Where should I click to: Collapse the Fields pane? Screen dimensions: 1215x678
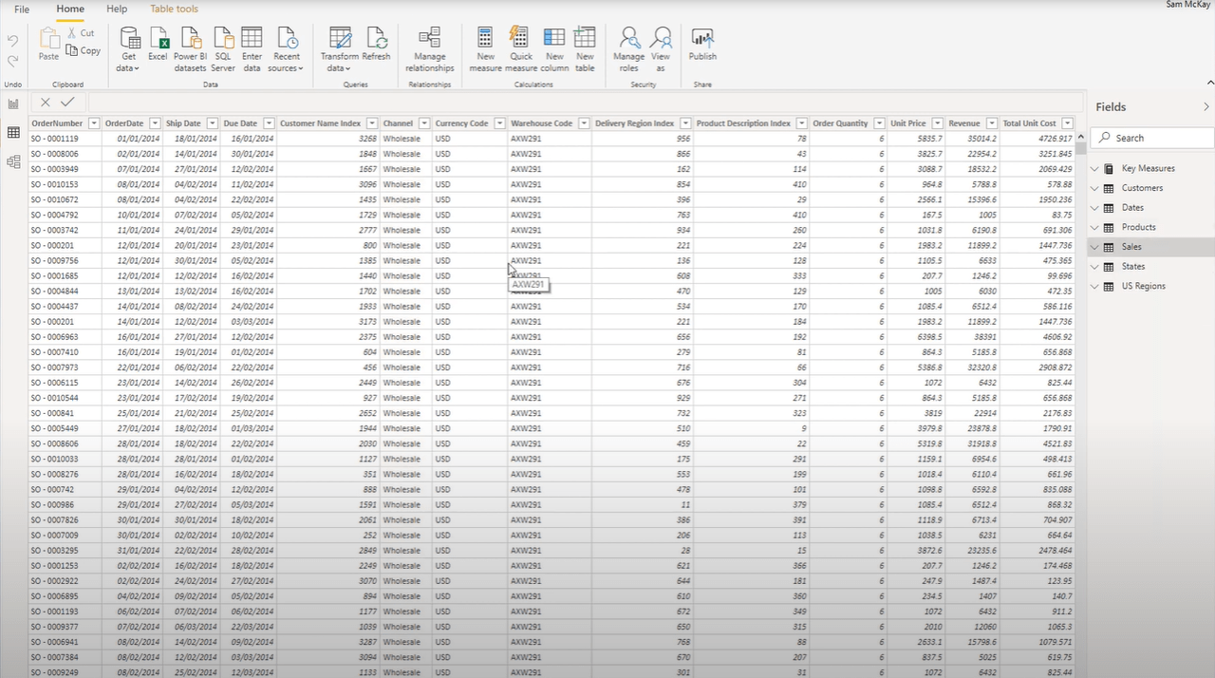1206,107
